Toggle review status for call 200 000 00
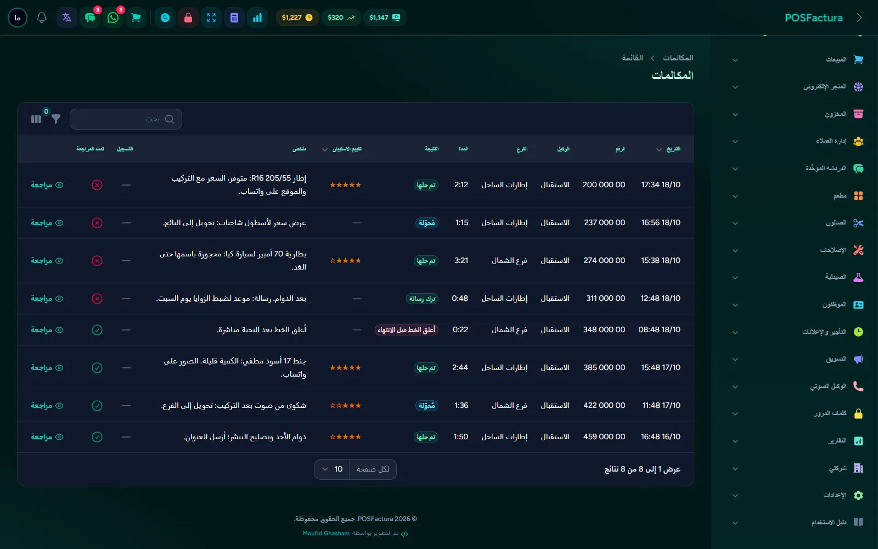Screen dimensions: 878x549 (97, 185)
